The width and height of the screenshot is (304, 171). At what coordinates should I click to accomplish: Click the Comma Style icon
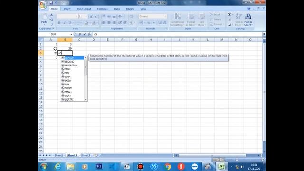(154, 23)
